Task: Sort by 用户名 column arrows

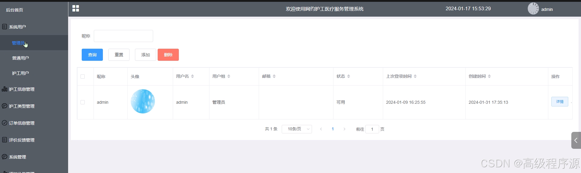Action: (192, 76)
